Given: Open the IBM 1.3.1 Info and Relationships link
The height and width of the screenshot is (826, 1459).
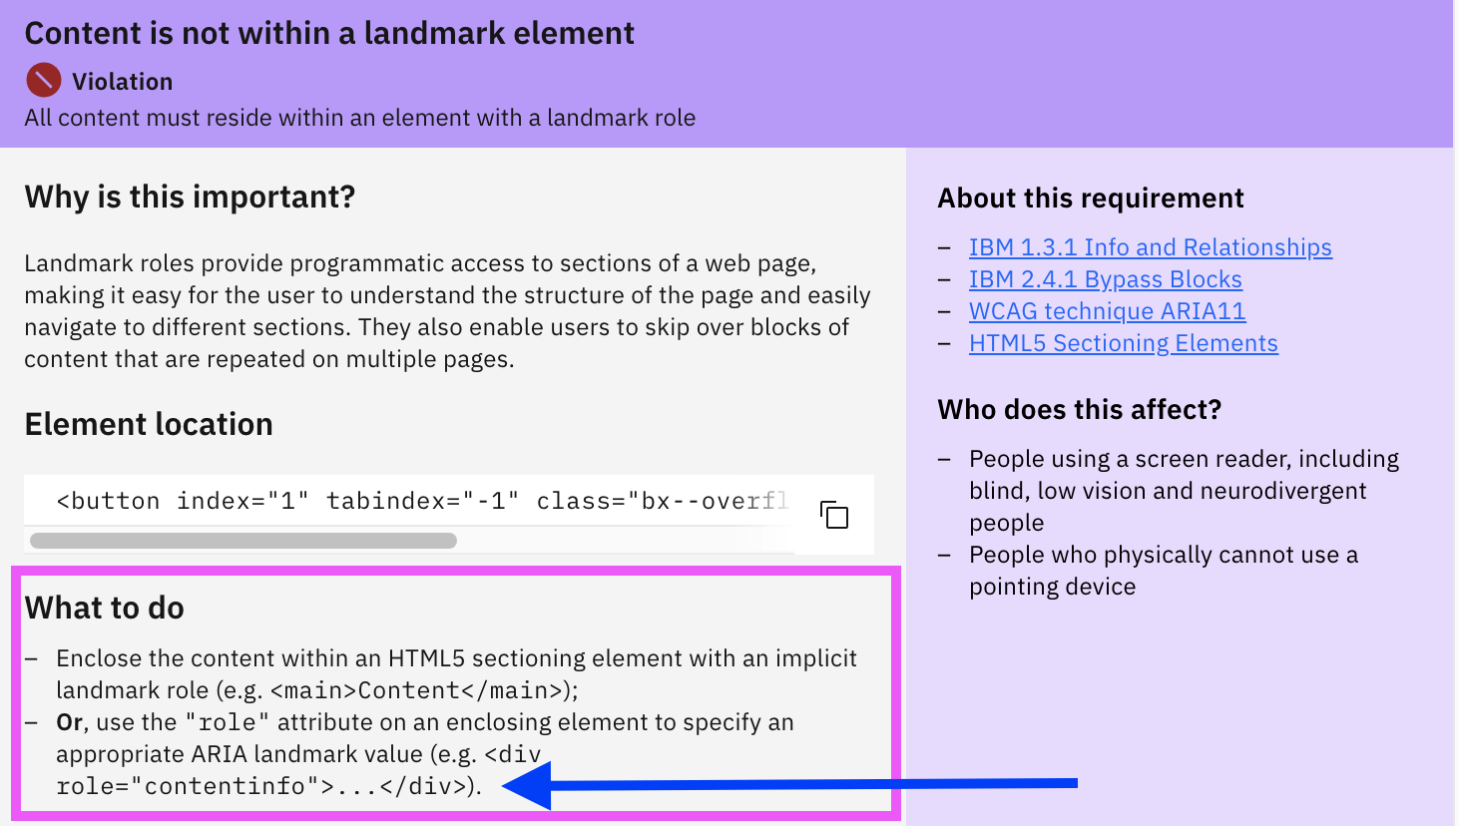Looking at the screenshot, I should [1149, 246].
